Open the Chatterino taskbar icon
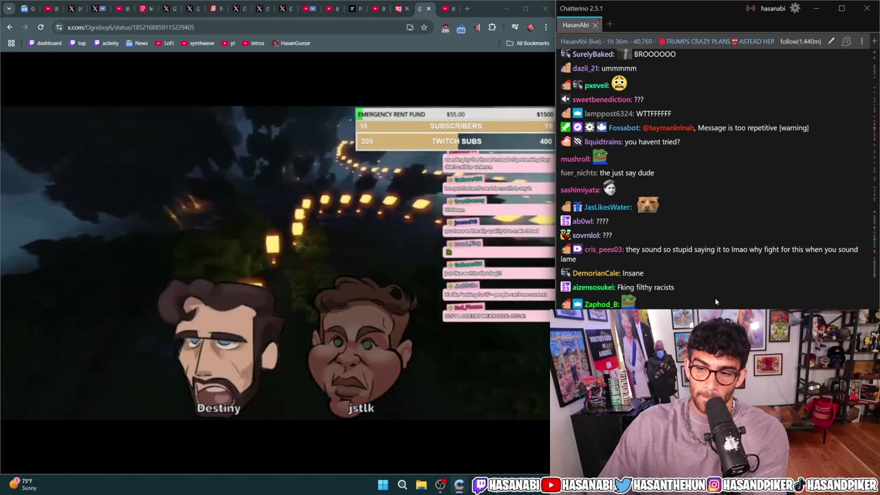Image resolution: width=880 pixels, height=495 pixels. point(459,485)
